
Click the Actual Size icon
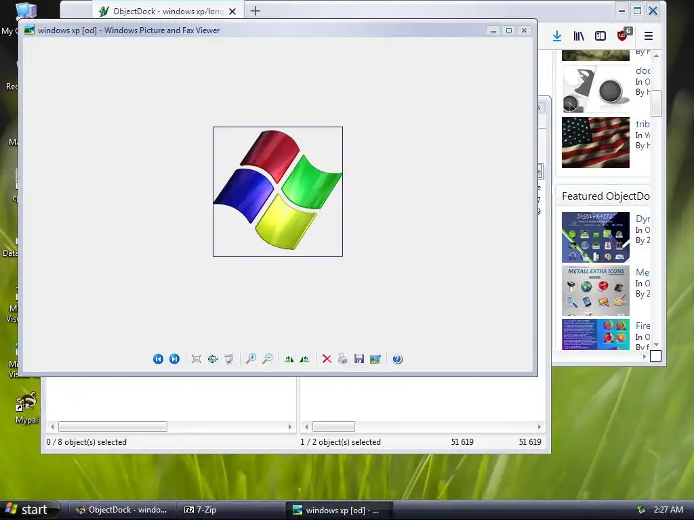213,359
